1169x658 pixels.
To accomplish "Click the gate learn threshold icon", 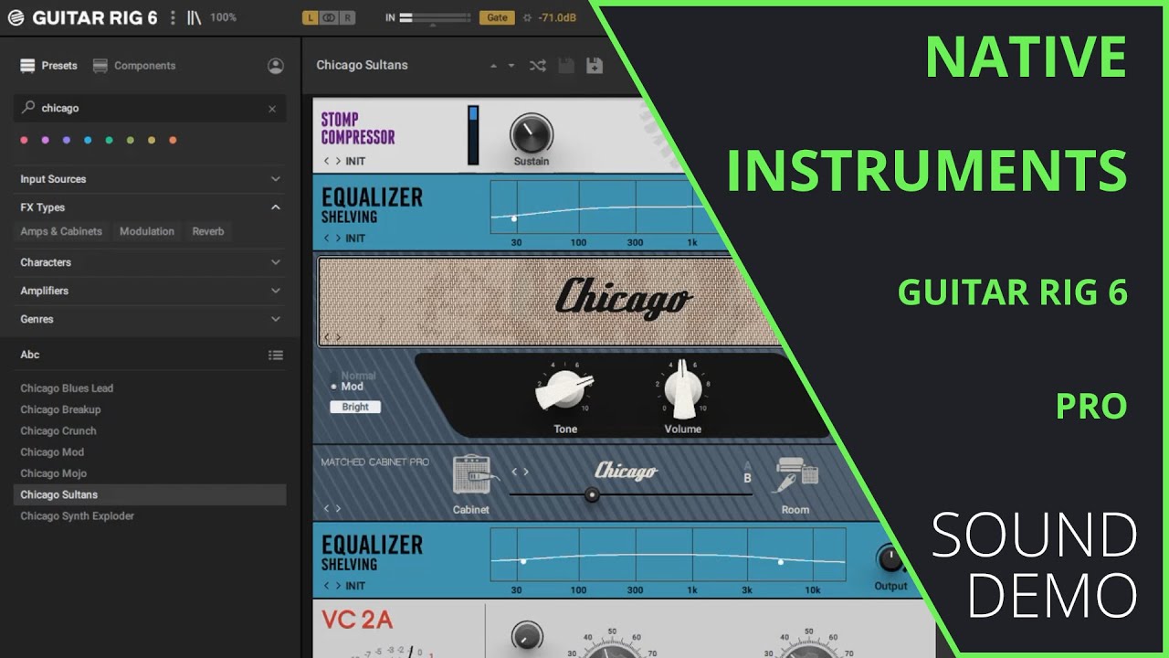I will click(525, 17).
